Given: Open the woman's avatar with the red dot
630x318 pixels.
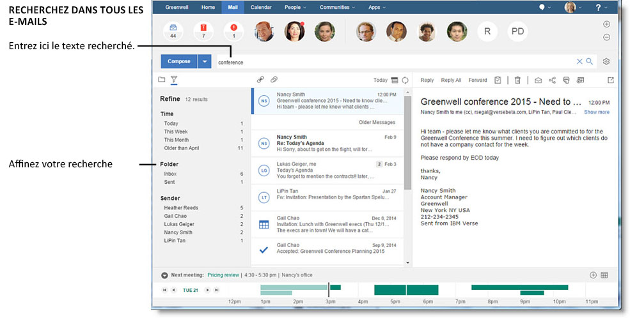Looking at the screenshot, I should point(294,31).
